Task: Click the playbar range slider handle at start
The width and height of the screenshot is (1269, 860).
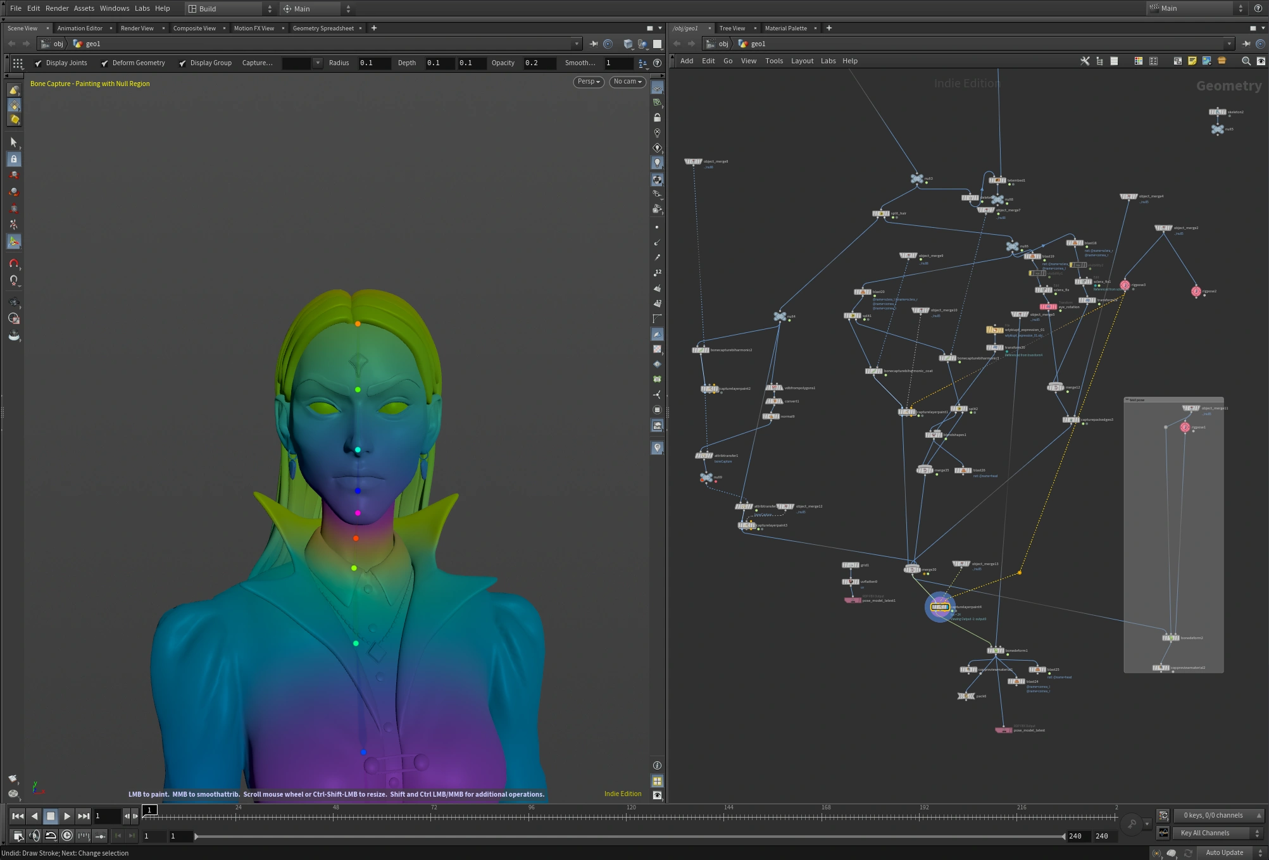Action: point(196,837)
